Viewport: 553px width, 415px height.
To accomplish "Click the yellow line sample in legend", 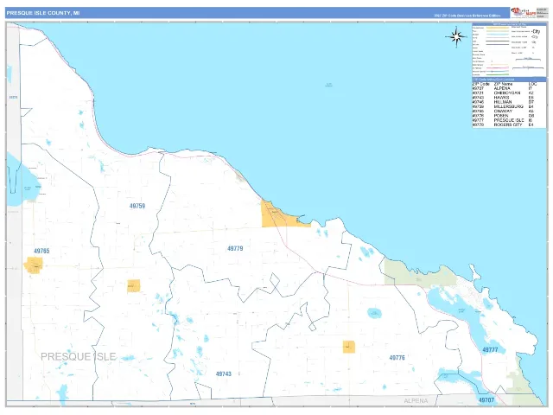I will [x=498, y=28].
